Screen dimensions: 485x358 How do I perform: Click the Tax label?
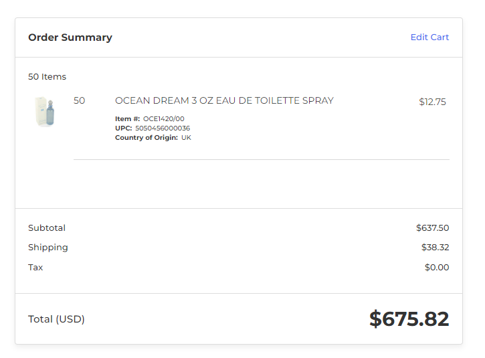click(x=35, y=268)
